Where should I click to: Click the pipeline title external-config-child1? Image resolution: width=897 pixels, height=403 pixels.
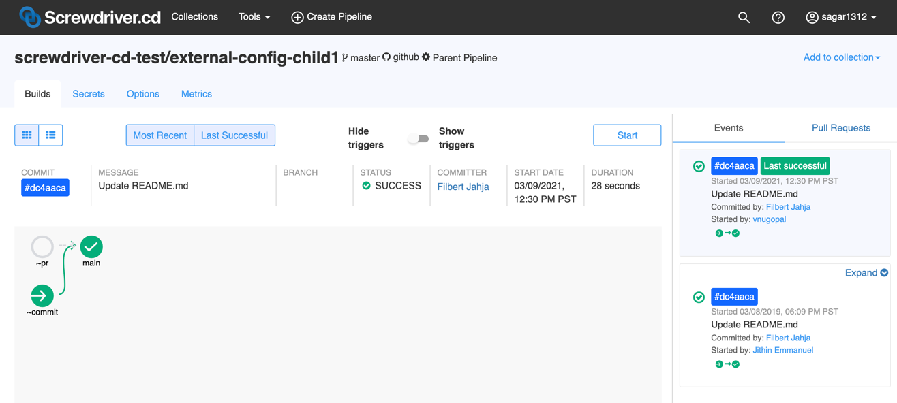click(177, 58)
